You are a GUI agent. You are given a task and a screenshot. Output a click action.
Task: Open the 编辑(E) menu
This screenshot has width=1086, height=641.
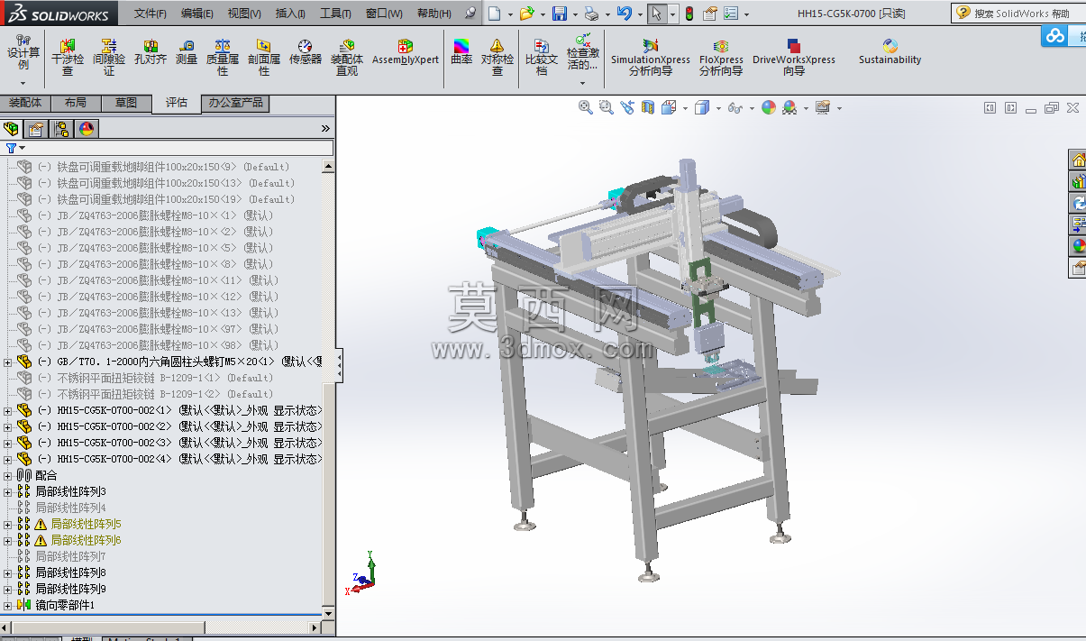pyautogui.click(x=197, y=14)
